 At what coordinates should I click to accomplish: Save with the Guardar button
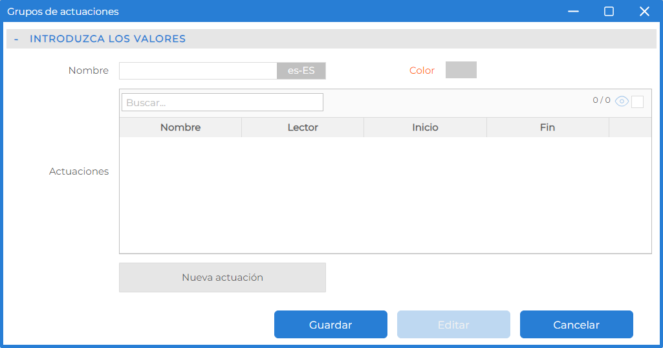point(331,324)
